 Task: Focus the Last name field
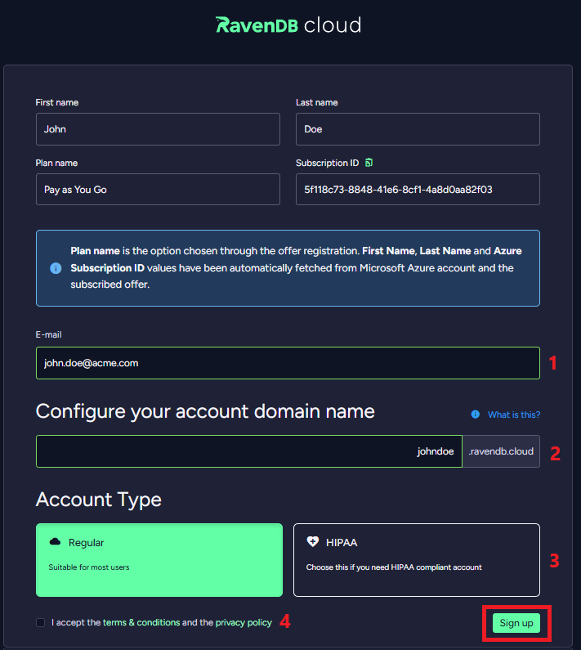tap(418, 129)
